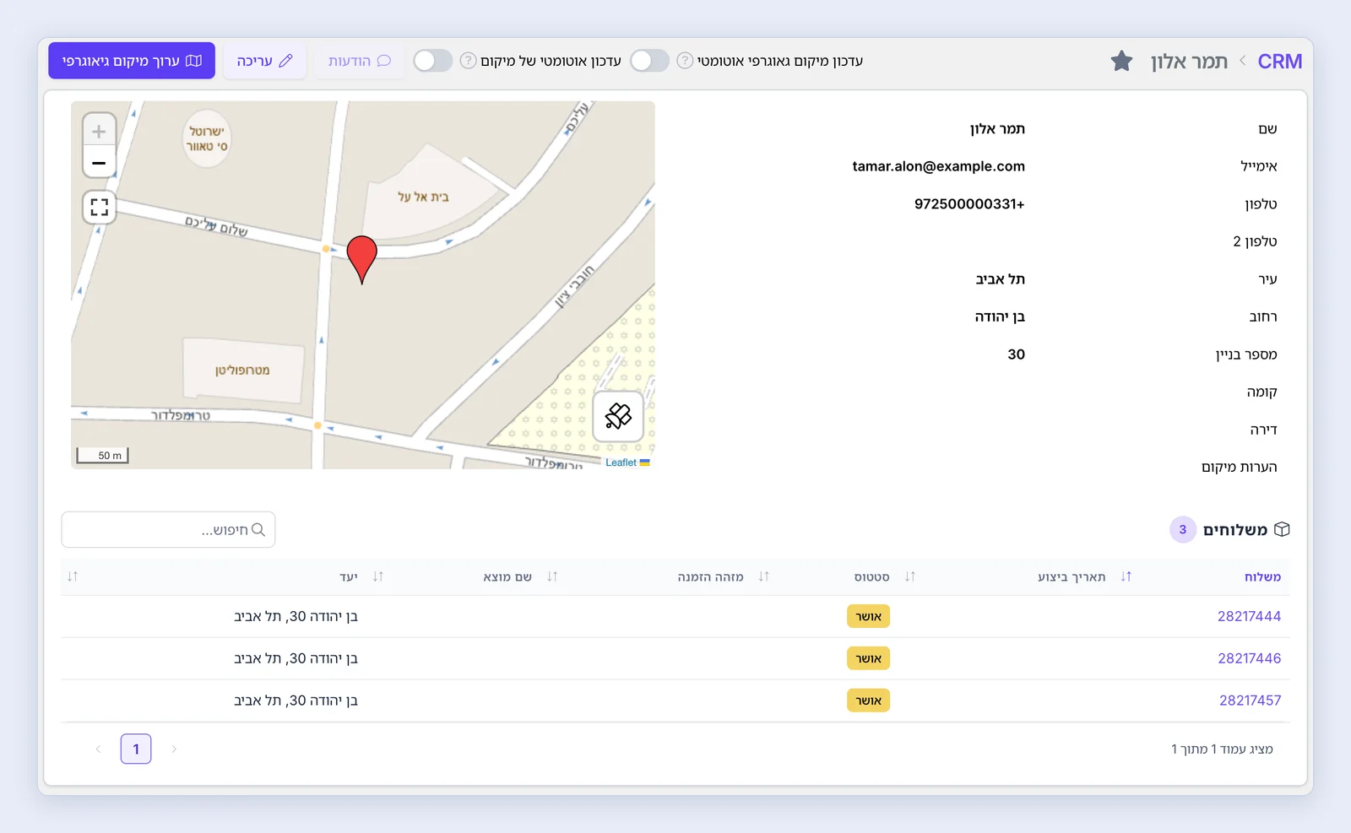Click the city value תל אביב
This screenshot has height=833, width=1351.
tap(1001, 279)
